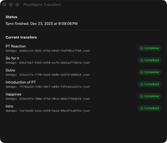Click Introduction of PT's completed checkmark icon

click(x=142, y=84)
